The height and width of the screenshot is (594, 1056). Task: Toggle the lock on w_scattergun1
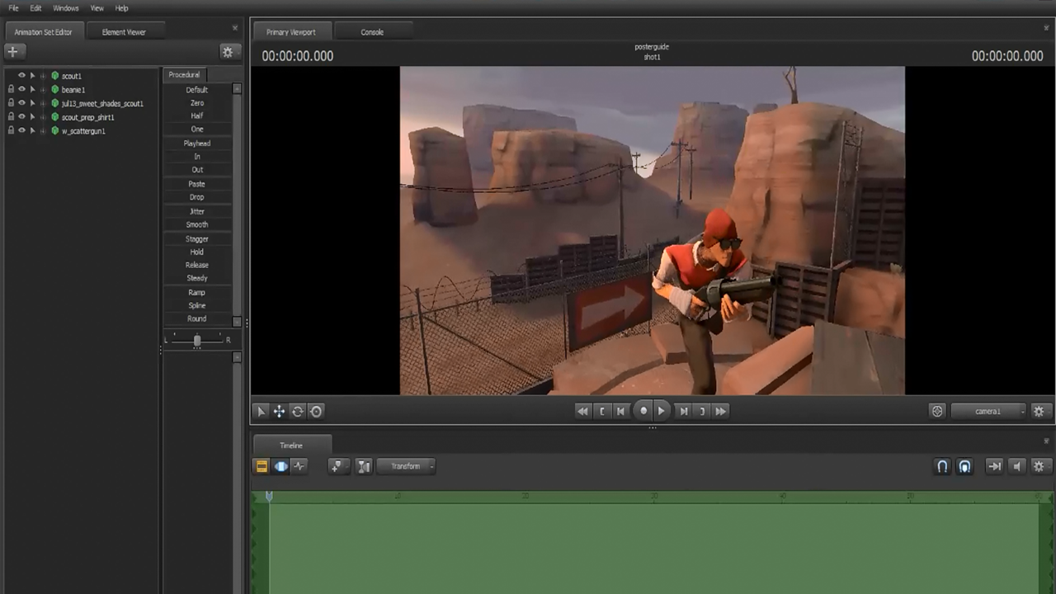11,130
